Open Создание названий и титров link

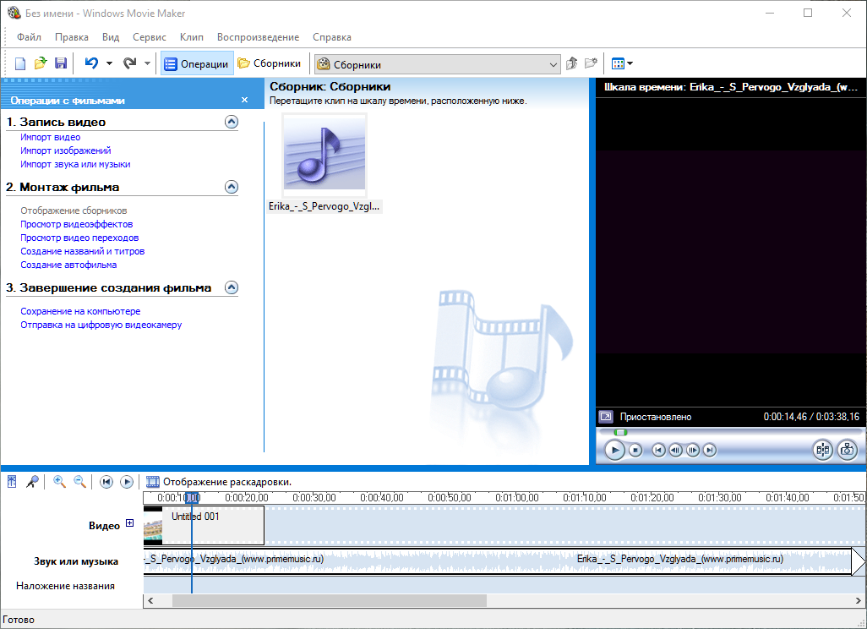coord(82,251)
